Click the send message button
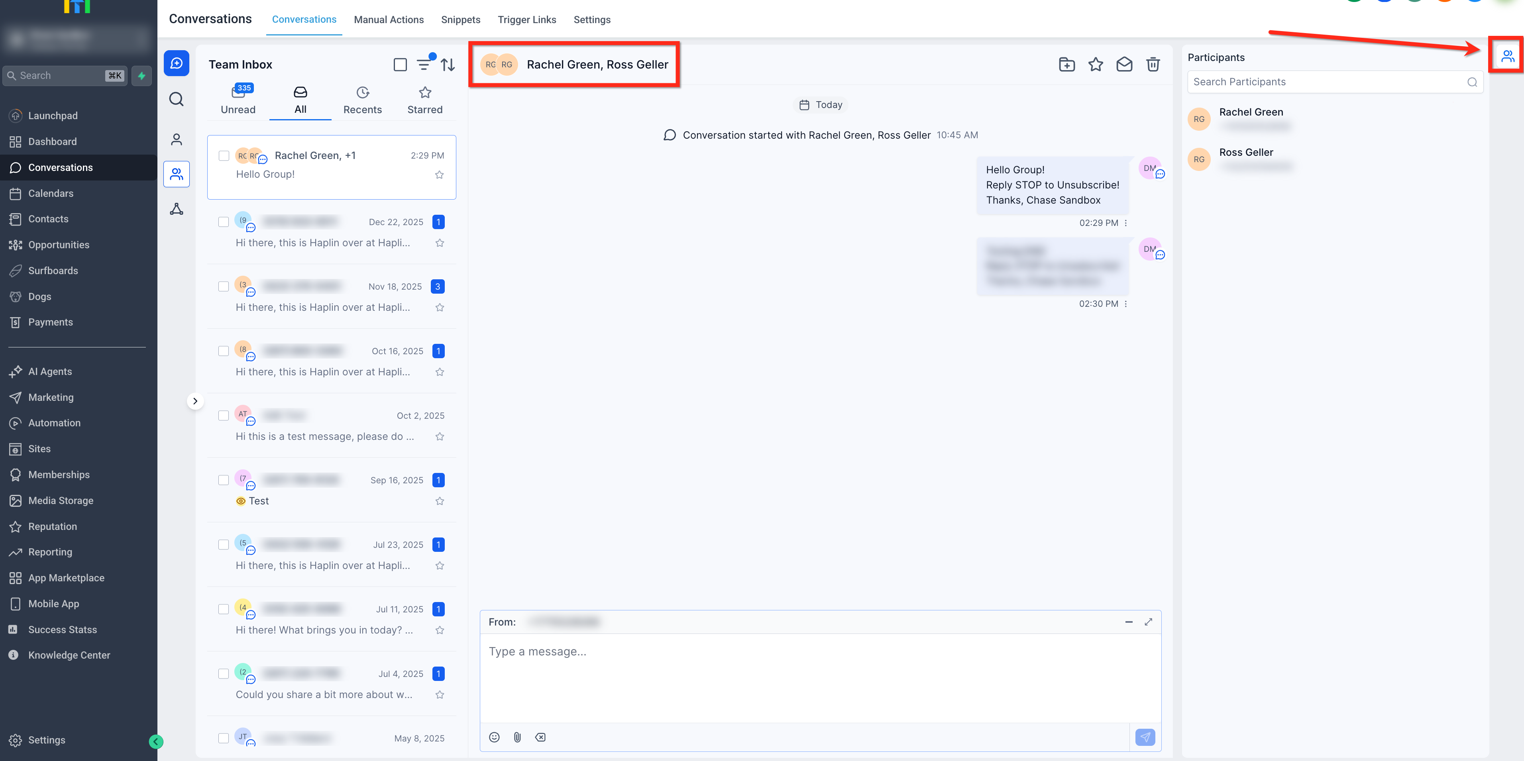Screen dimensions: 1524x761 [x=1145, y=737]
